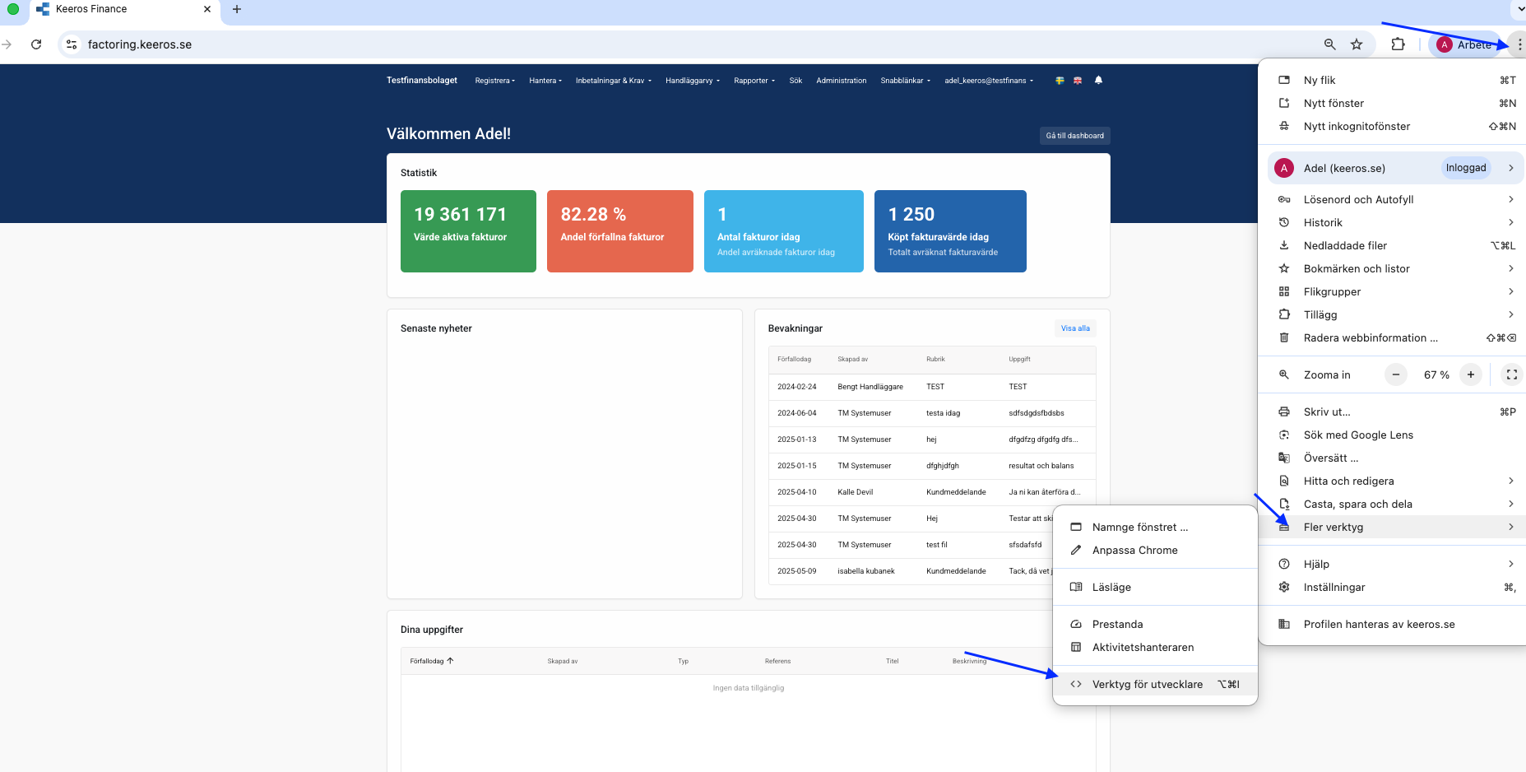The image size is (1526, 772).
Task: Open Hantera dropdown in navbar
Action: pyautogui.click(x=545, y=81)
